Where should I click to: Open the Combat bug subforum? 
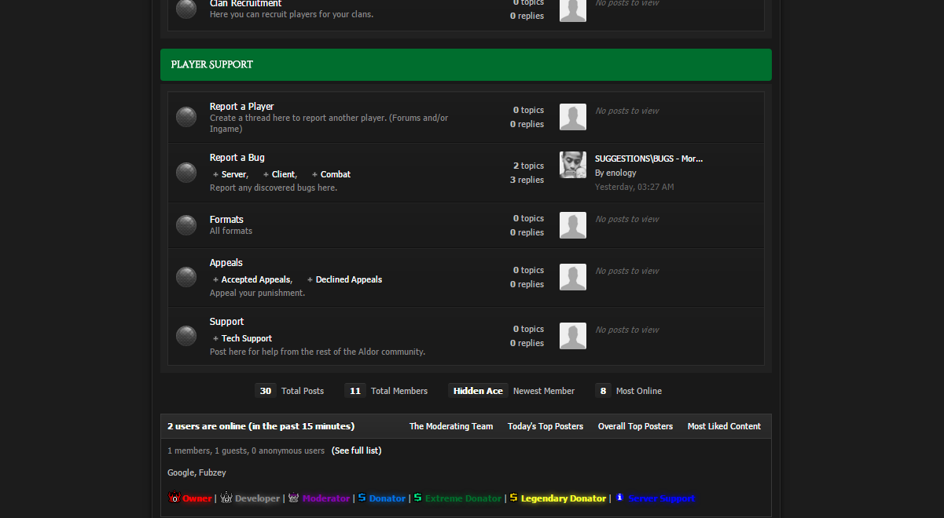pos(336,174)
